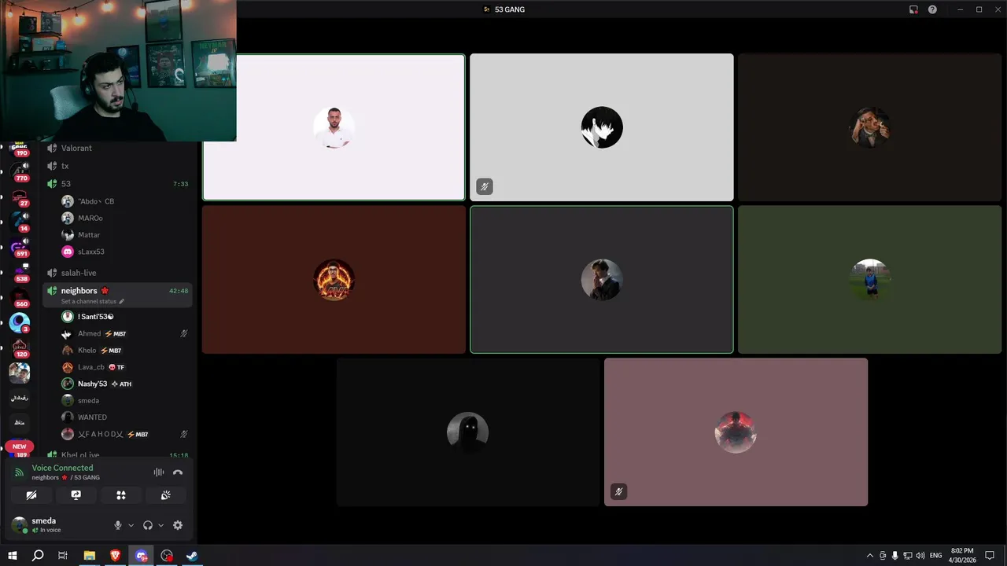Open the activities launcher button
The image size is (1007, 566).
coord(121,495)
